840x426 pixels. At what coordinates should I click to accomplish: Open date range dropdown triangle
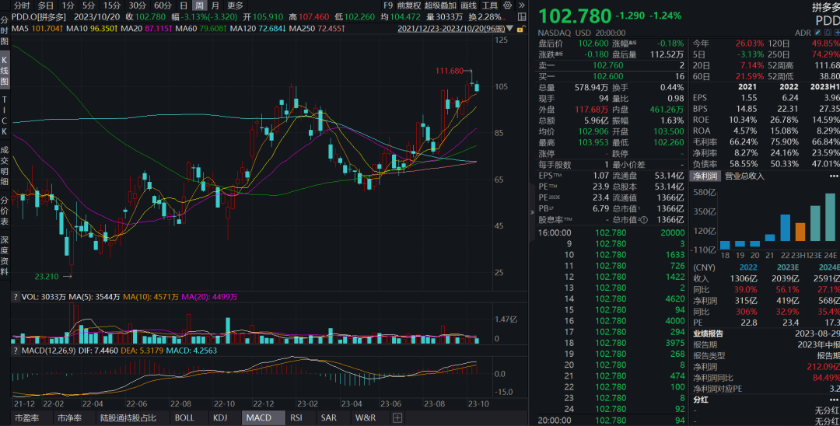tap(509, 29)
